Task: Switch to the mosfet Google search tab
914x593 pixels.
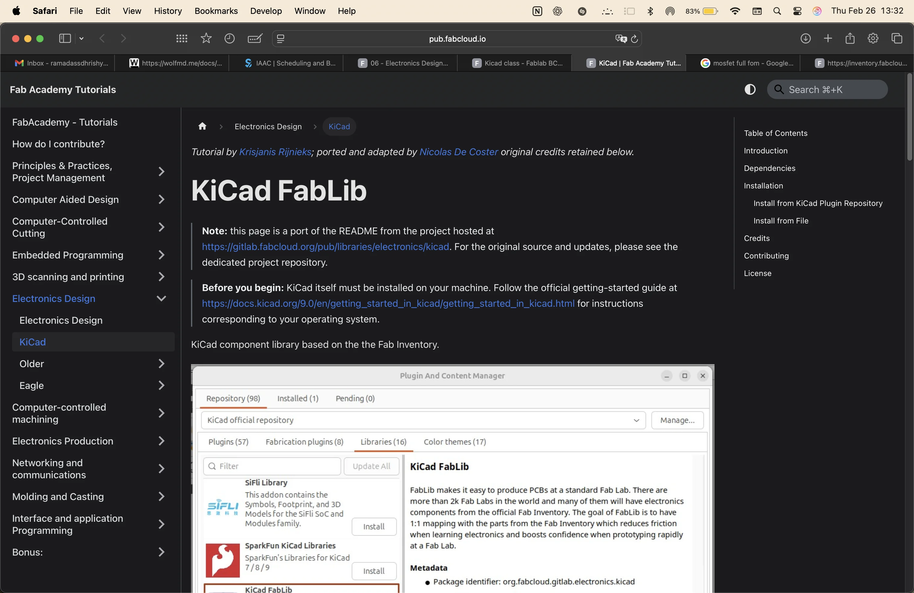Action: [747, 63]
